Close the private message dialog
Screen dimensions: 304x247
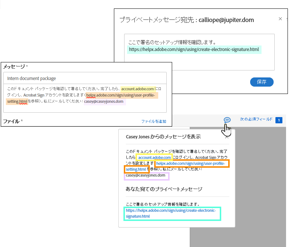(x=280, y=19)
